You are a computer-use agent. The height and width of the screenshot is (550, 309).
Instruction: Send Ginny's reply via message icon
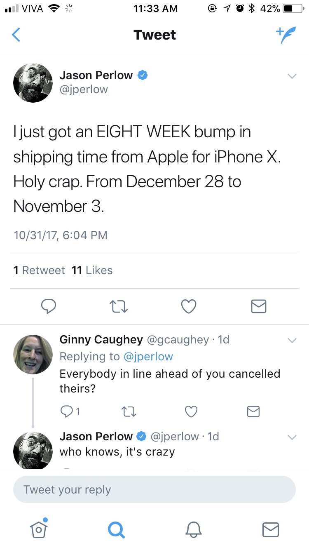click(253, 411)
